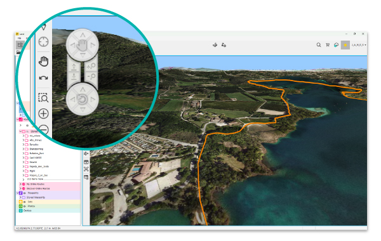Click the undo arrow icon
The height and width of the screenshot is (241, 381).
point(43,78)
